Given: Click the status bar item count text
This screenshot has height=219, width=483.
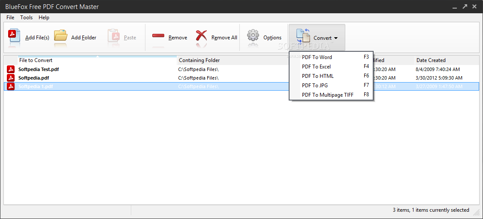Looking at the screenshot, I should point(431,210).
